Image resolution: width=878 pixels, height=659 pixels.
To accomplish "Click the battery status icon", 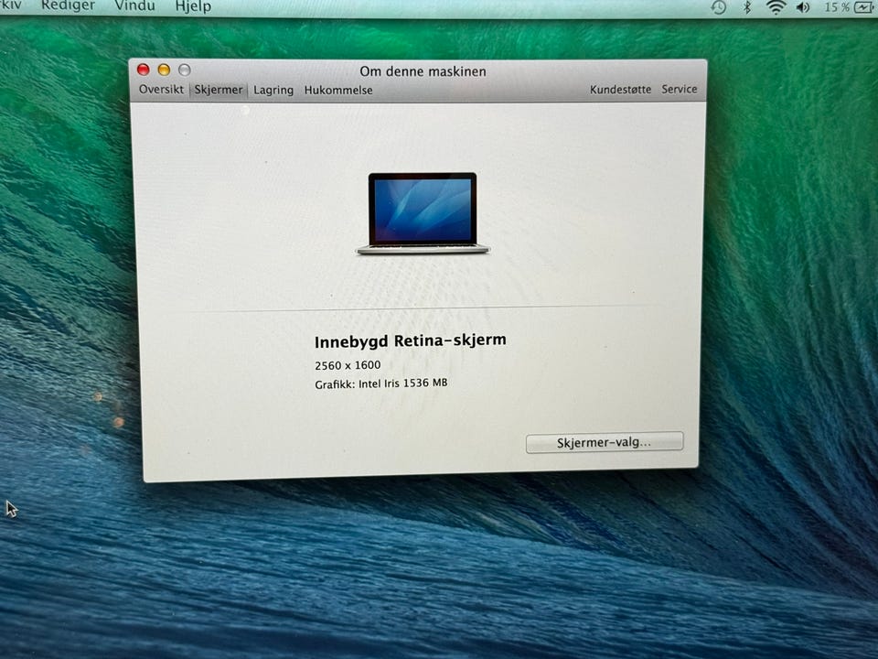I will click(x=865, y=6).
